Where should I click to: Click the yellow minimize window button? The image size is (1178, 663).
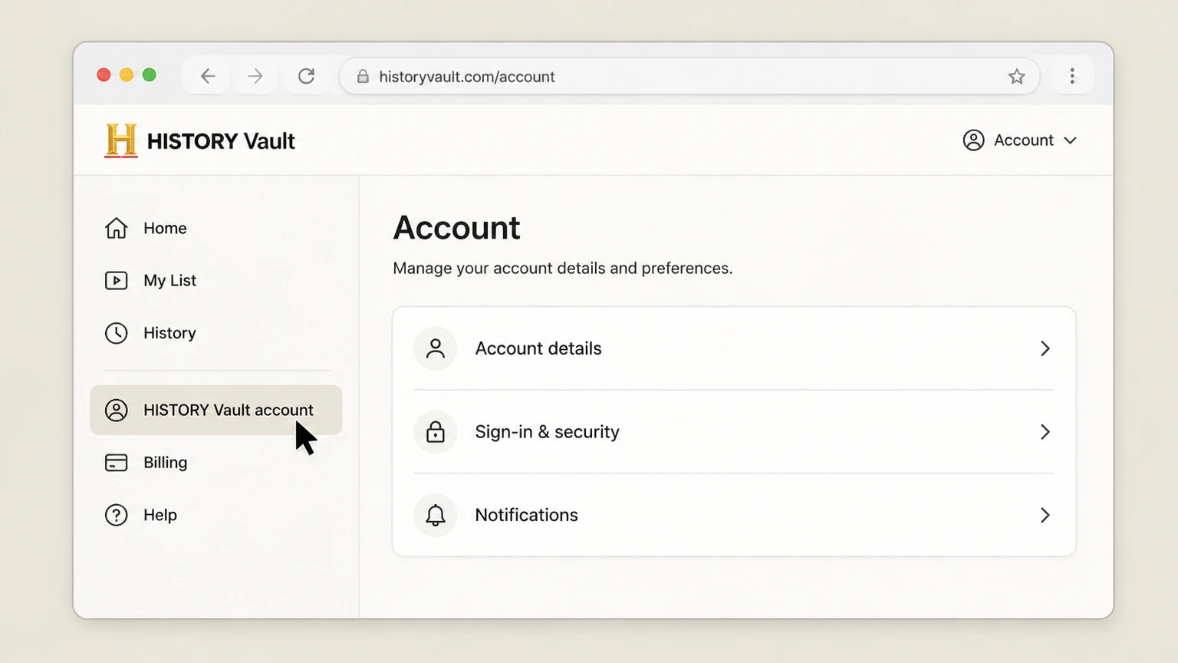tap(127, 74)
